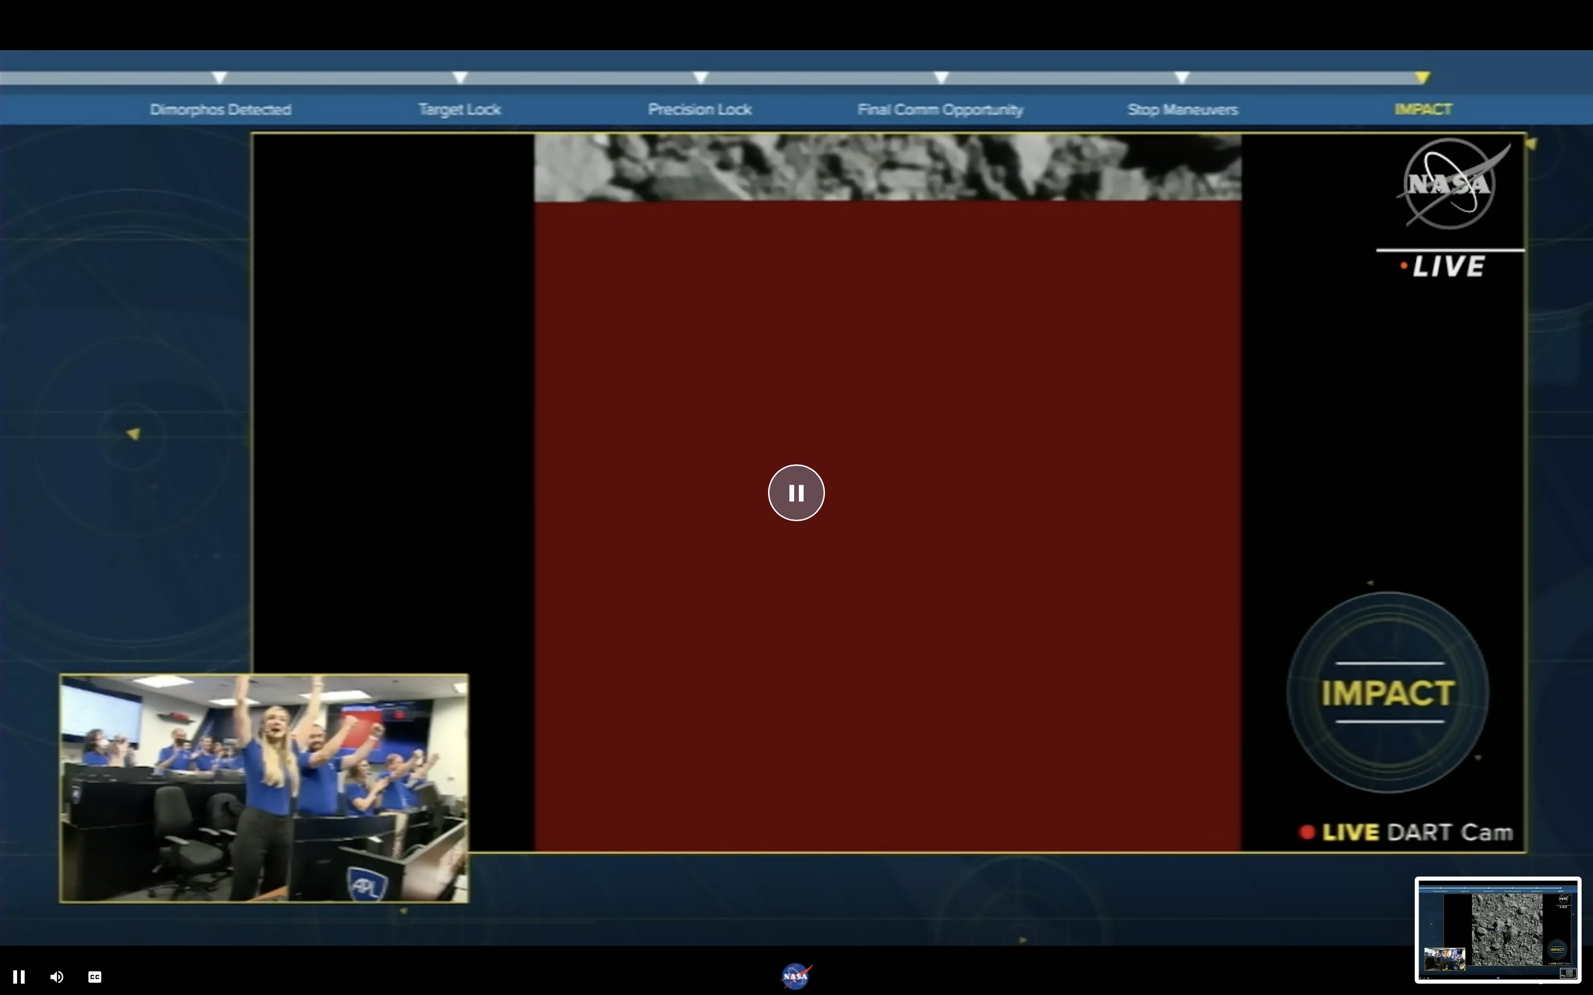This screenshot has width=1593, height=995.
Task: Click the LIVE DART Cam label
Action: pyautogui.click(x=1406, y=832)
